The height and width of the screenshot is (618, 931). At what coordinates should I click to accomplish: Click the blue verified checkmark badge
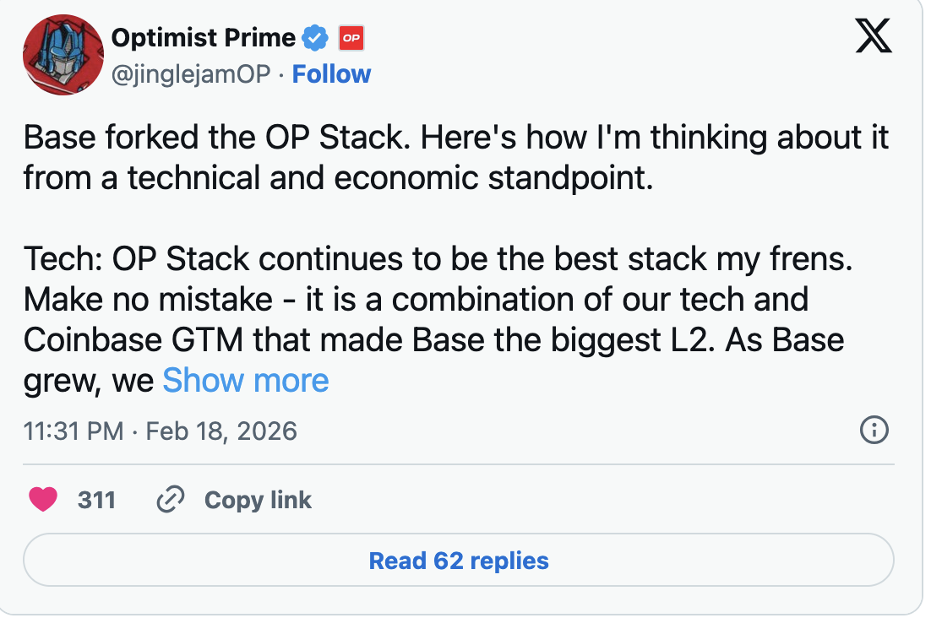[x=316, y=38]
